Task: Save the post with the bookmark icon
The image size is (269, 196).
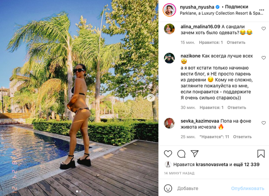Action: pyautogui.click(x=261, y=154)
